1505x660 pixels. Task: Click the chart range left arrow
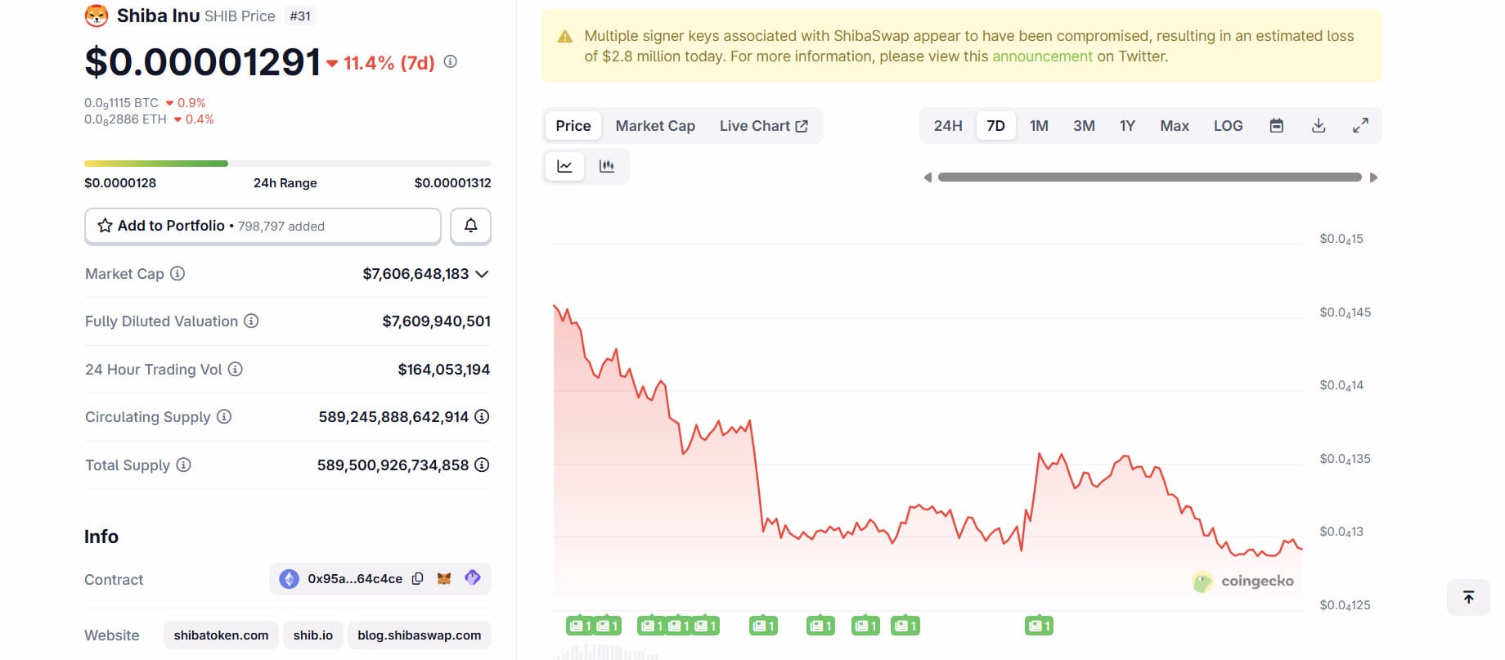tap(928, 177)
